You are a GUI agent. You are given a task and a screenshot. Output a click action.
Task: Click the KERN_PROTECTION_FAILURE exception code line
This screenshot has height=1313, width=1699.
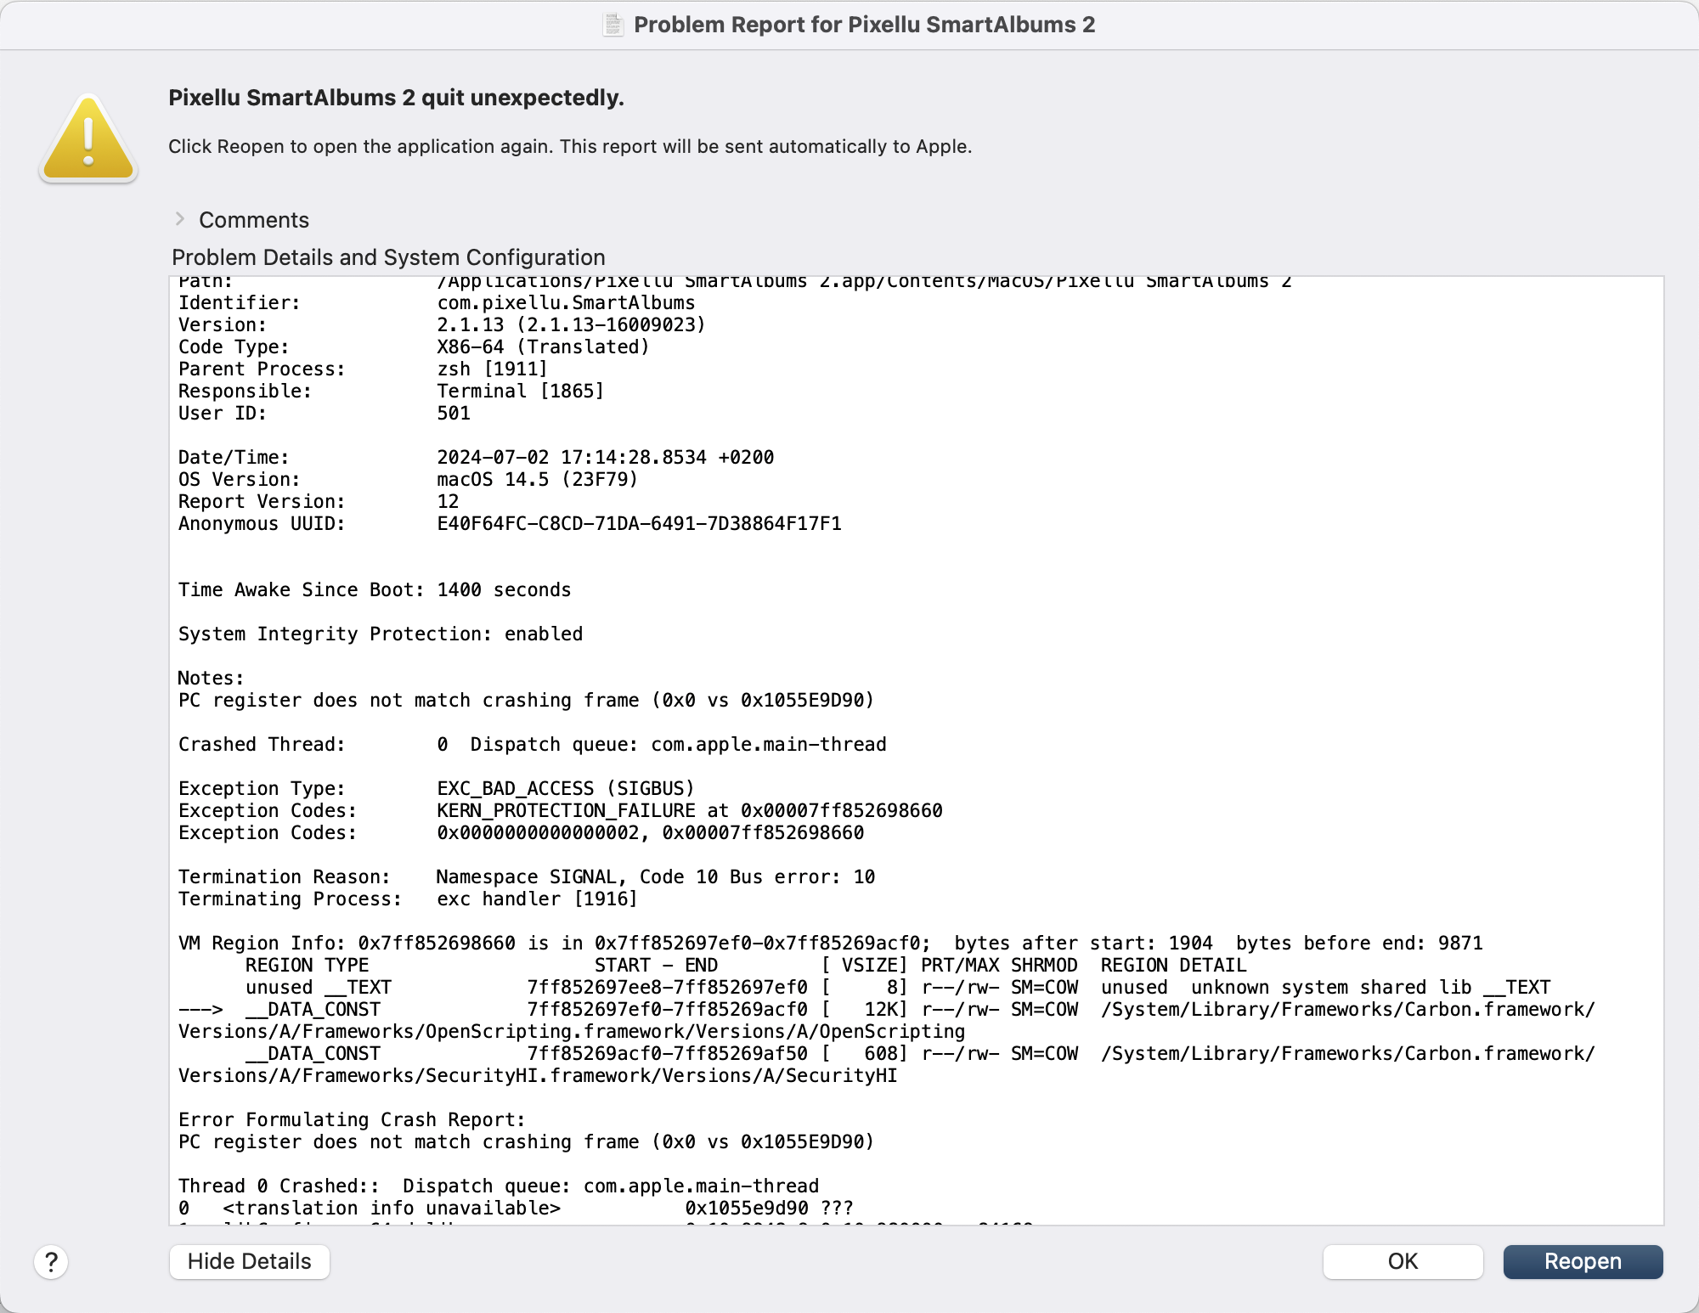coord(689,811)
